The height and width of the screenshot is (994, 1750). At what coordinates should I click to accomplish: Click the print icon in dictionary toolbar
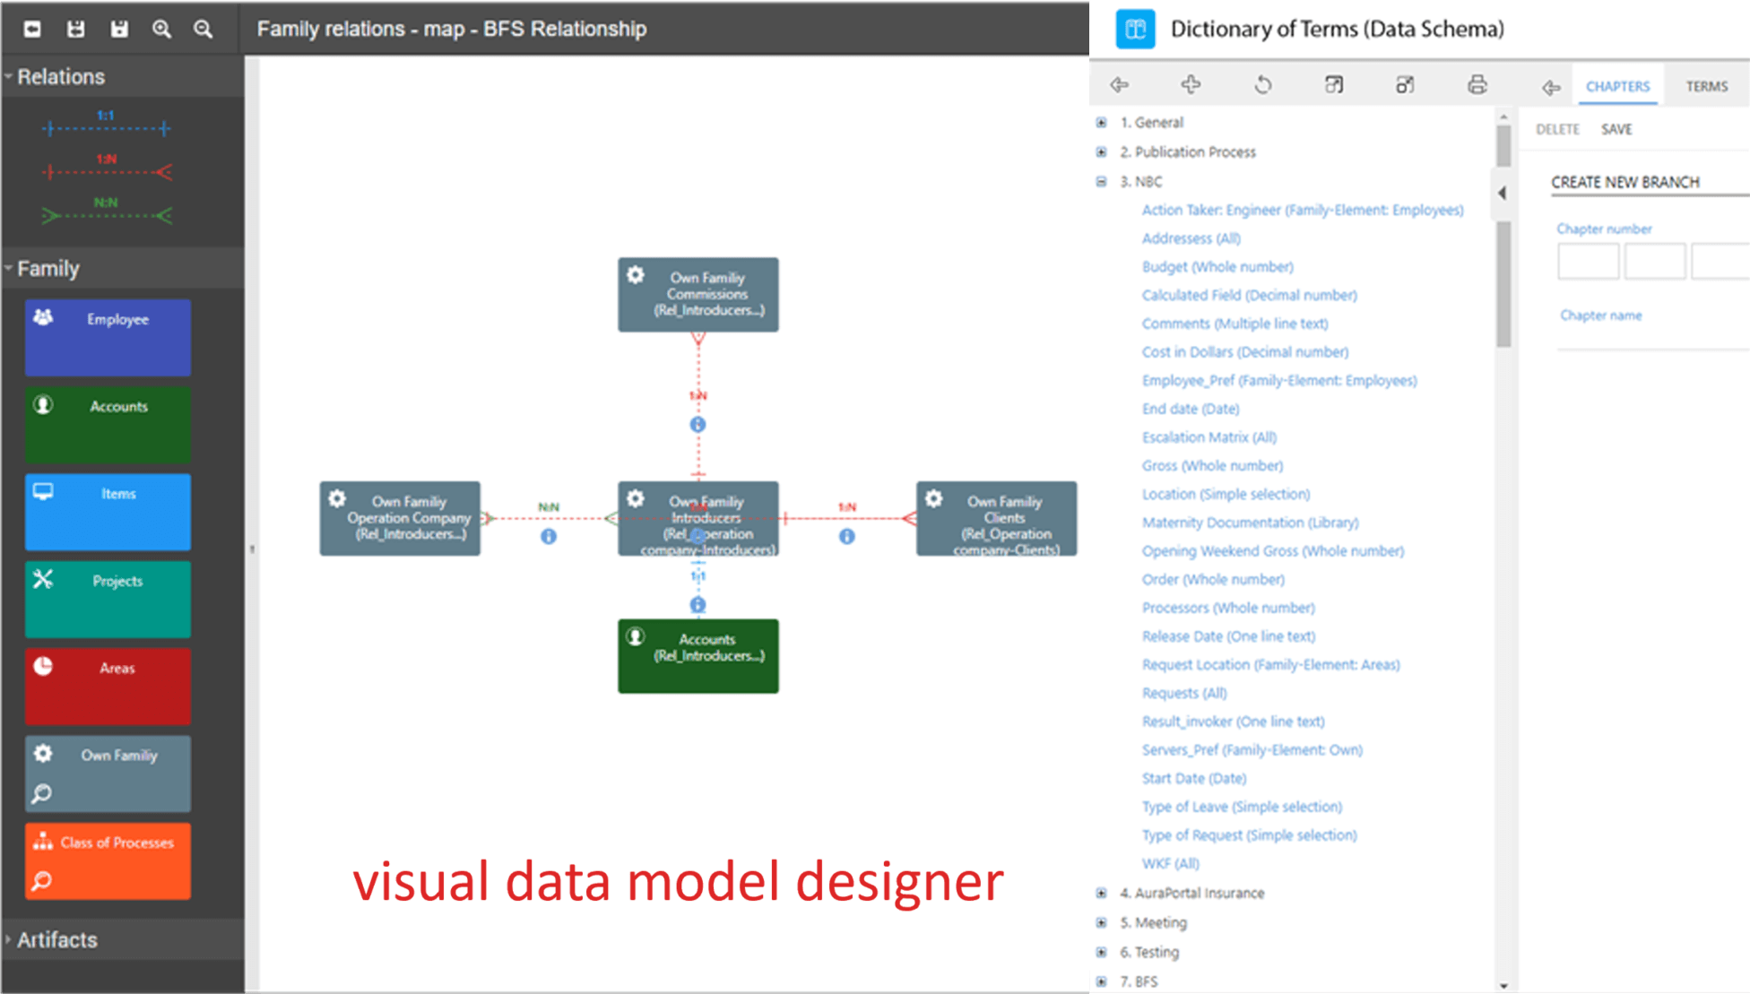point(1477,85)
